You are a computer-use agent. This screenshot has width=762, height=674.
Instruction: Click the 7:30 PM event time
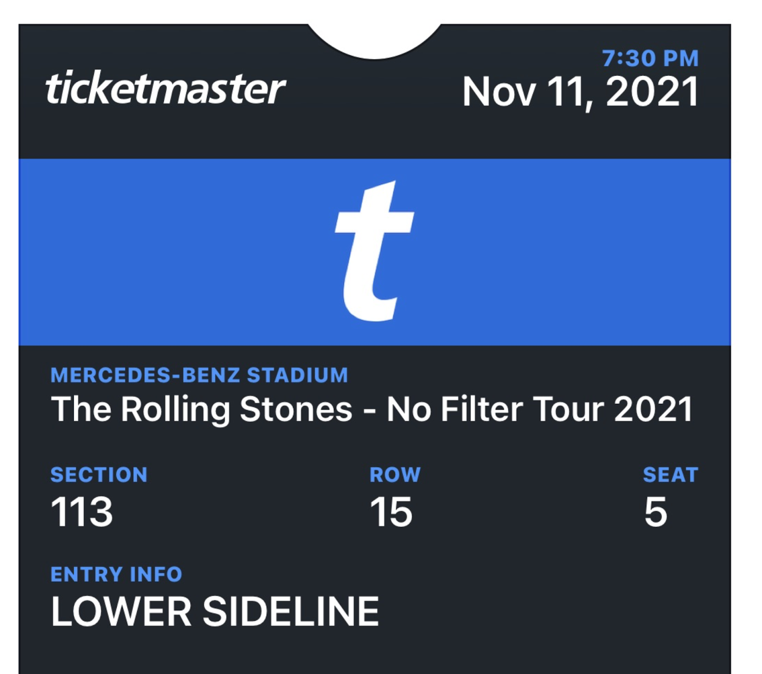pos(650,59)
